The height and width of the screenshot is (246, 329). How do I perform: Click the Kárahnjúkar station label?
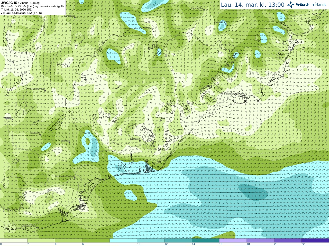pyautogui.click(x=197, y=8)
